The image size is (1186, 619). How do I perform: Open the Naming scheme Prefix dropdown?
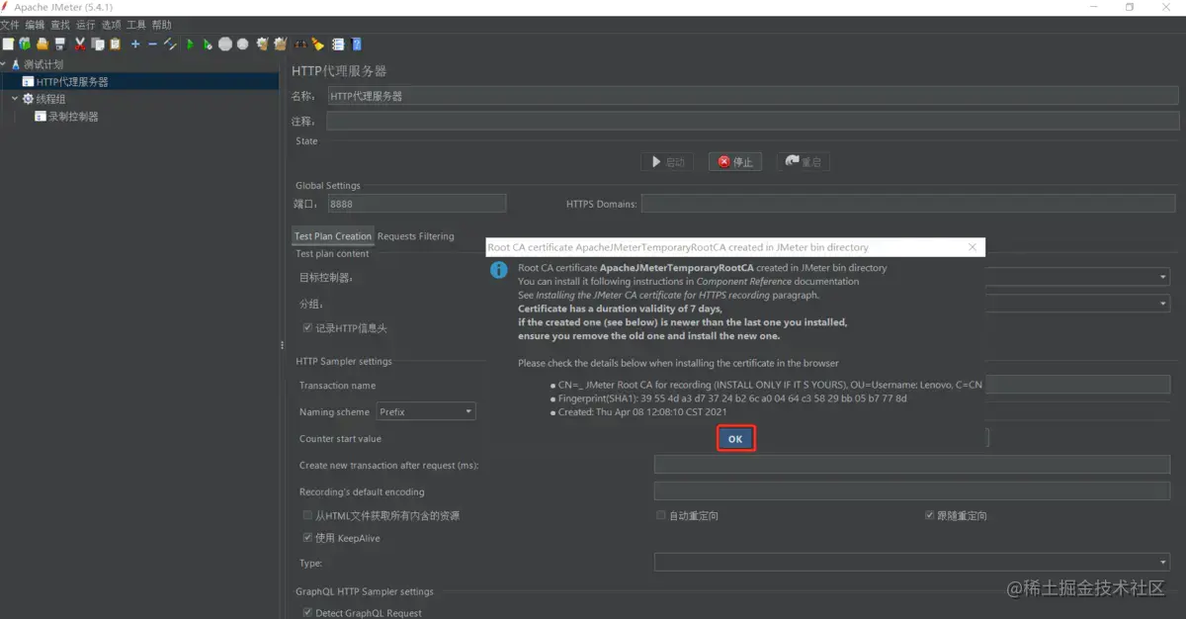click(x=426, y=411)
